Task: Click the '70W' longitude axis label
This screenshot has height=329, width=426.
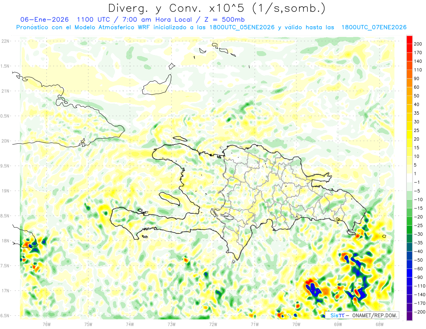Action: [x=296, y=324]
